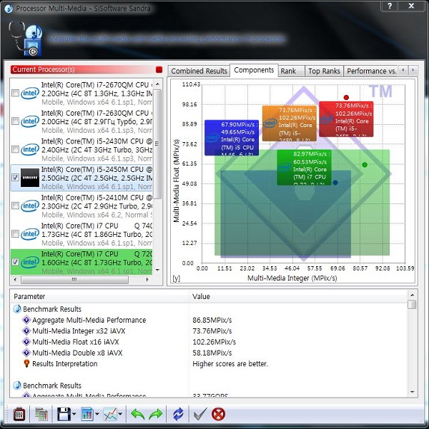Open the save icon dropdown arrow

coord(74,414)
